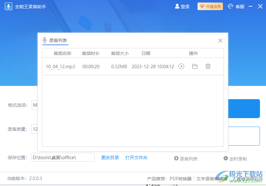Click the 00:00:20 duration cell
The width and height of the screenshot is (266, 186).
click(91, 67)
